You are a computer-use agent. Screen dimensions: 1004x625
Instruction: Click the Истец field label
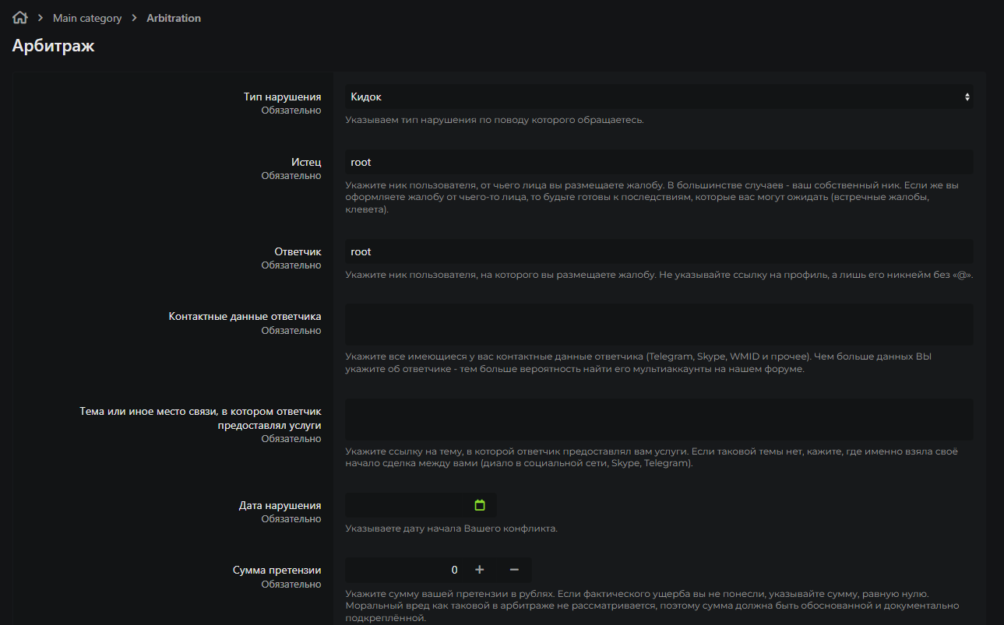tap(306, 163)
